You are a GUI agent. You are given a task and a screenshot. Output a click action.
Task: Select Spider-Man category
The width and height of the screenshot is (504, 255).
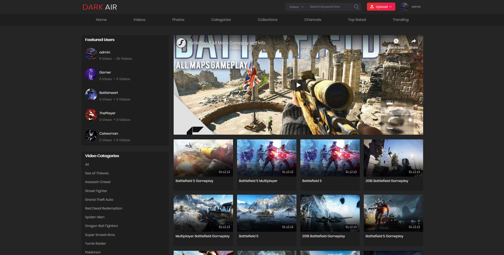(95, 217)
